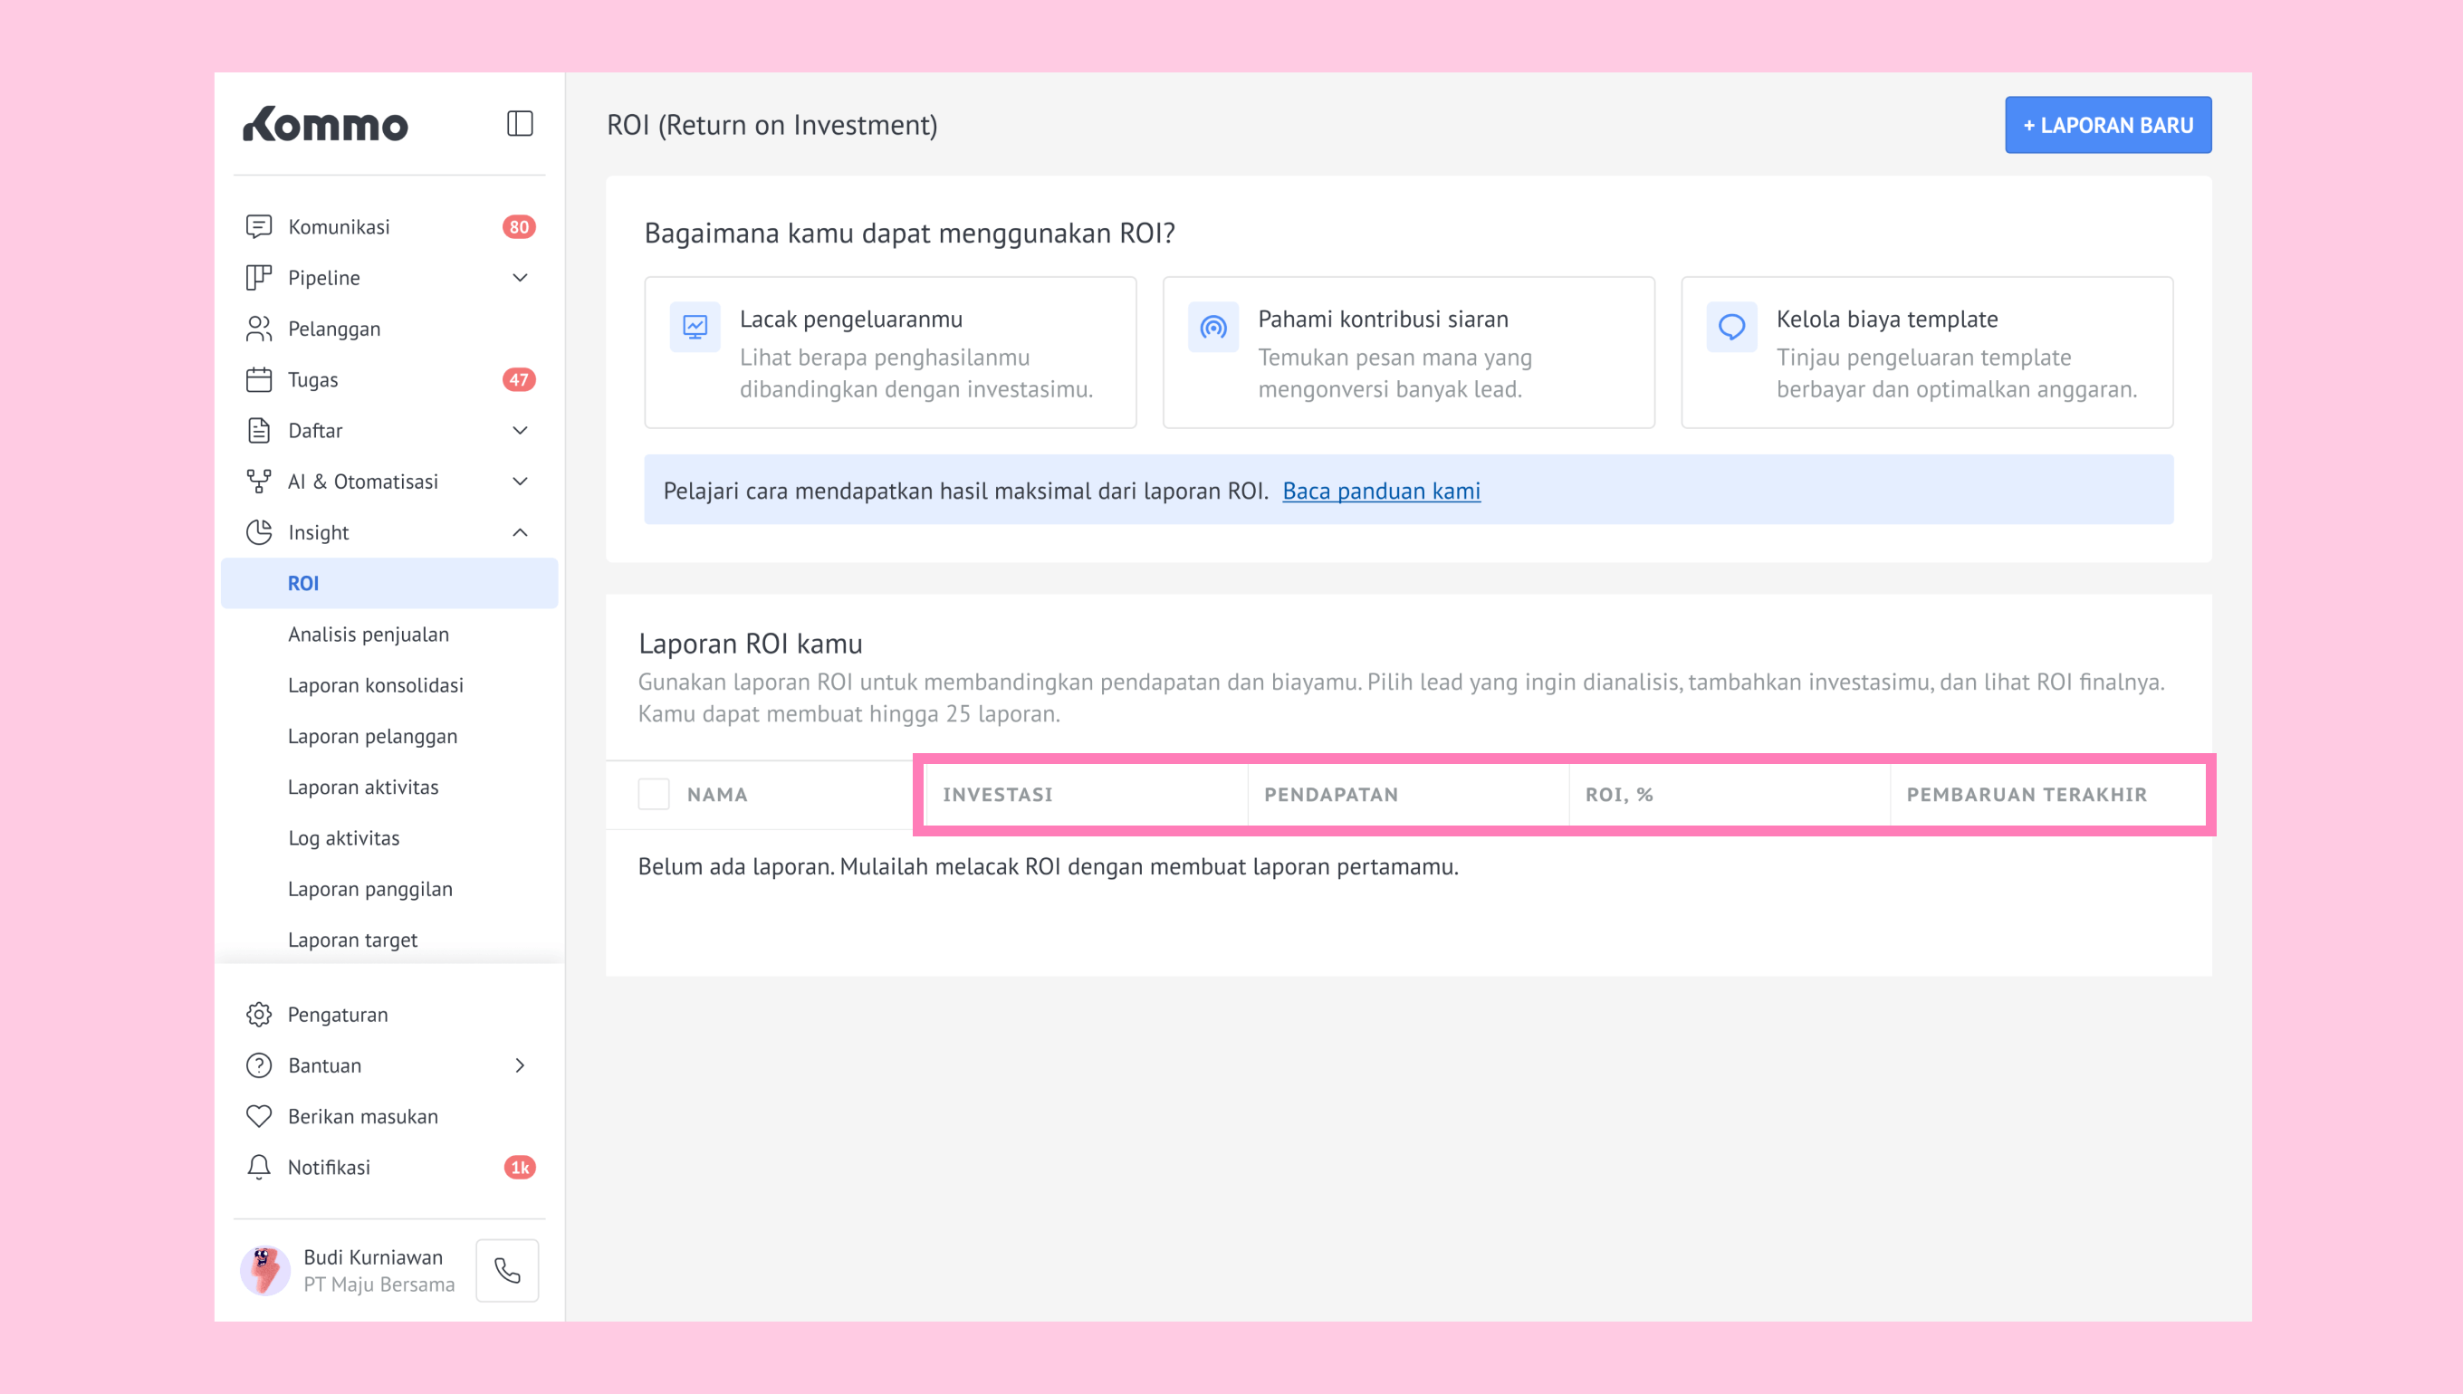Viewport: 2463px width, 1394px height.
Task: Click the Berikan masukan heart icon
Action: tap(259, 1116)
